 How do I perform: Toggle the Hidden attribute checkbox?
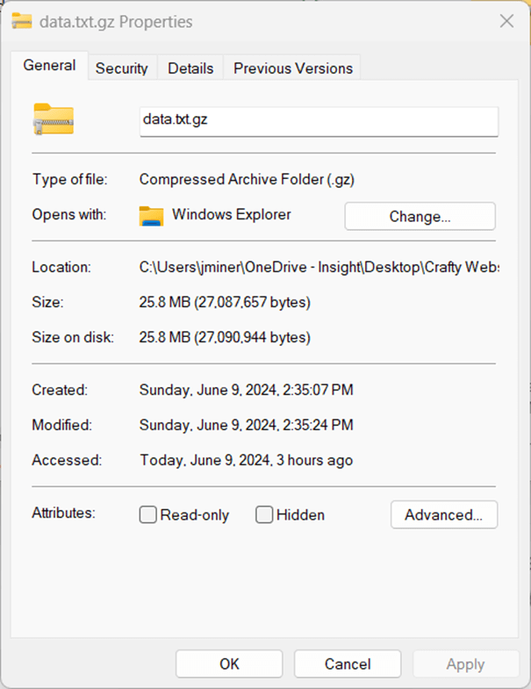point(264,515)
